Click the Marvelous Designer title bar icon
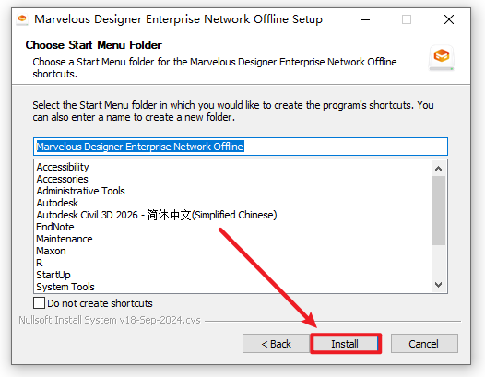 click(22, 19)
